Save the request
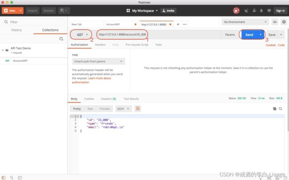This screenshot has height=180, width=289. [272, 35]
